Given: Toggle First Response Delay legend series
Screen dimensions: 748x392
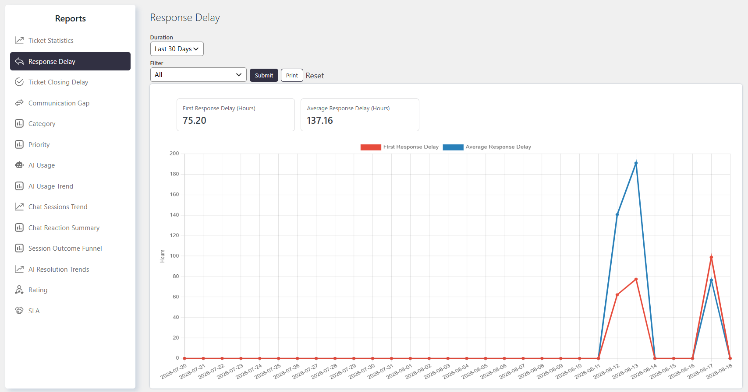Looking at the screenshot, I should pyautogui.click(x=399, y=147).
